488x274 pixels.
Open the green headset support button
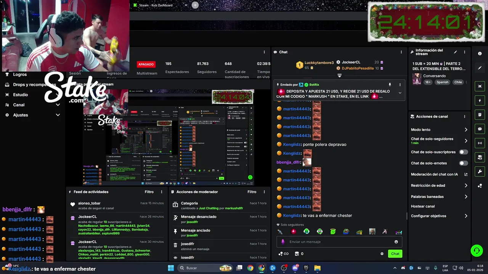coord(477,250)
